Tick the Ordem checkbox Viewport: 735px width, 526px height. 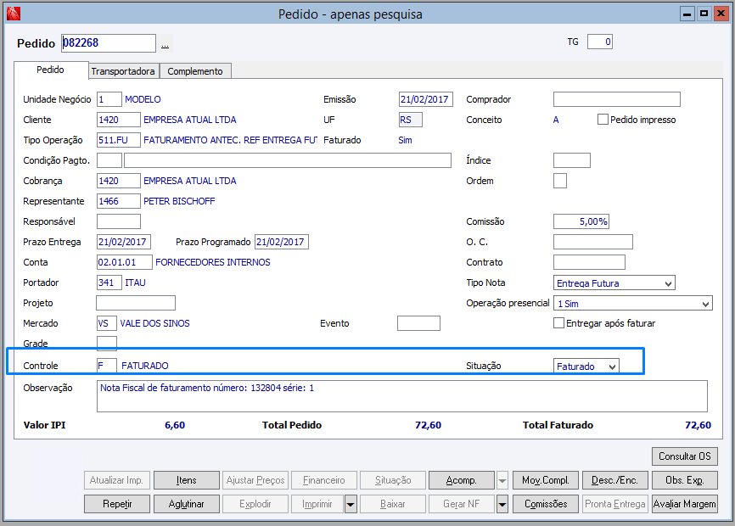point(560,181)
